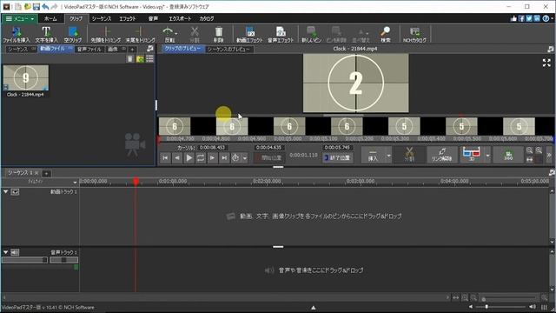Click the LinkedIn share icon
Image resolution: width=556 pixels, height=313 pixels.
click(x=537, y=18)
